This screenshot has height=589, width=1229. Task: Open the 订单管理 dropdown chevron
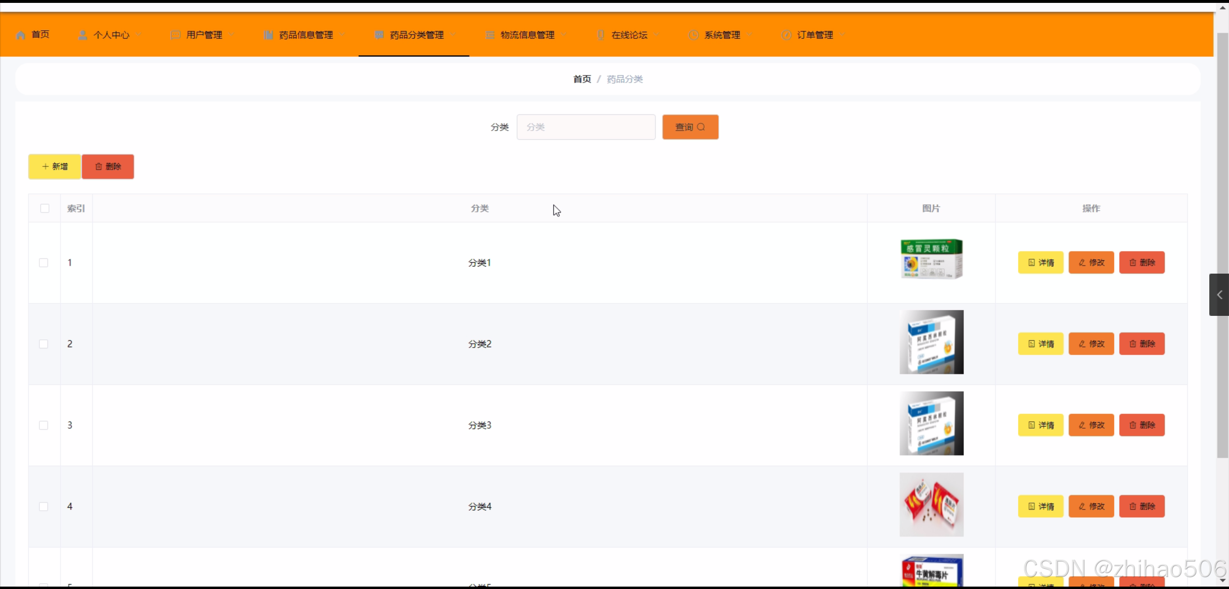click(843, 35)
